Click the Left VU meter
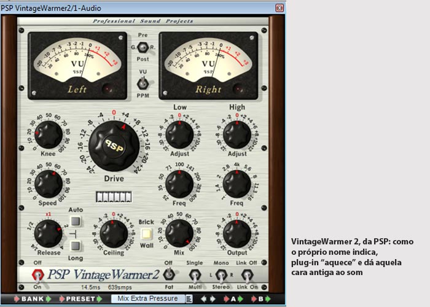This screenshot has height=307, width=430. (x=77, y=66)
